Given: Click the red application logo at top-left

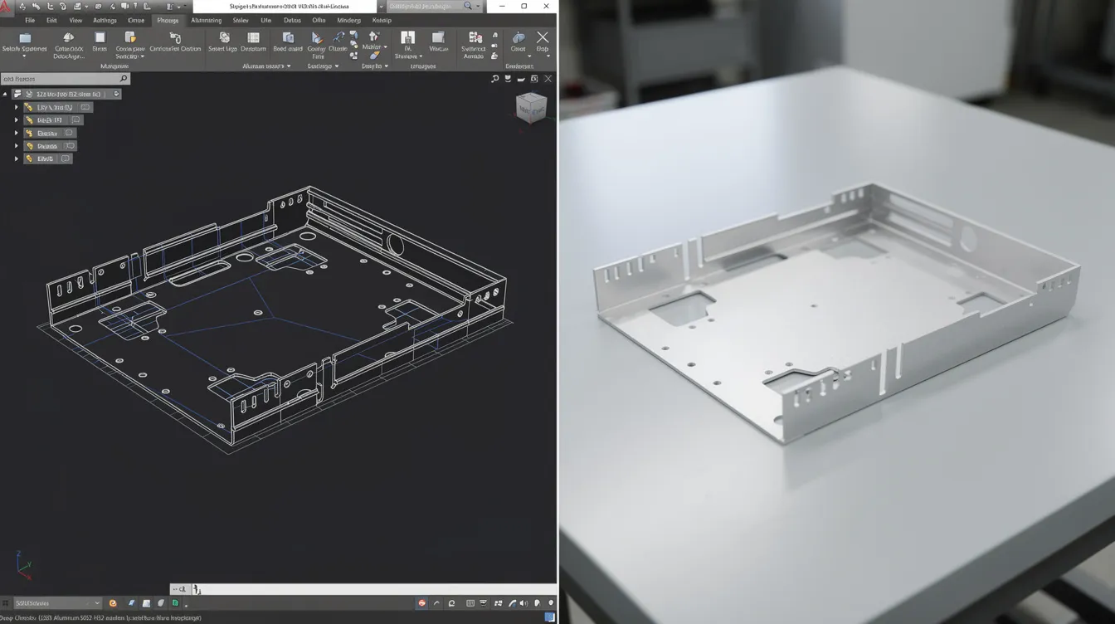Looking at the screenshot, I should coord(7,7).
